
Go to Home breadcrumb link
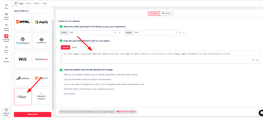pyautogui.click(x=28, y=3)
